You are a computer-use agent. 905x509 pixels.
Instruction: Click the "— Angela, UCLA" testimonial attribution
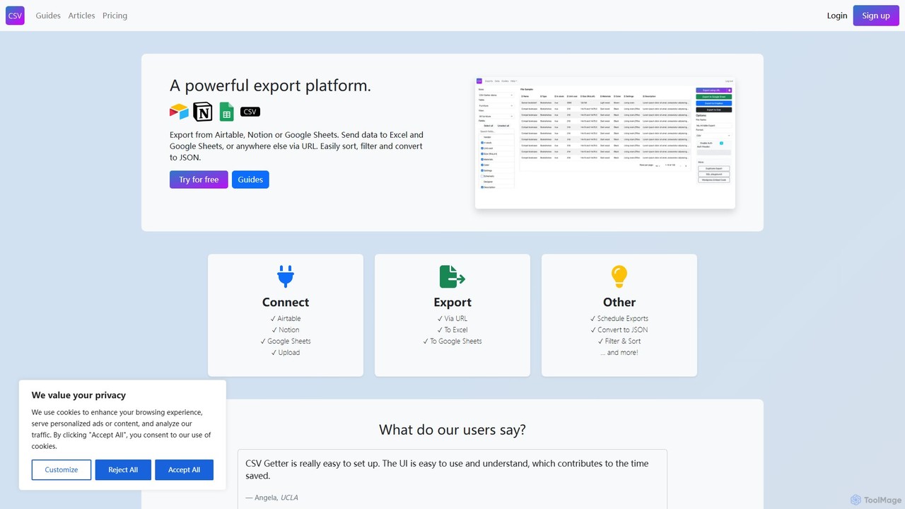tap(271, 498)
